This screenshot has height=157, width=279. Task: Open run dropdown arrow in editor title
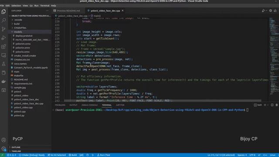(x=266, y=10)
